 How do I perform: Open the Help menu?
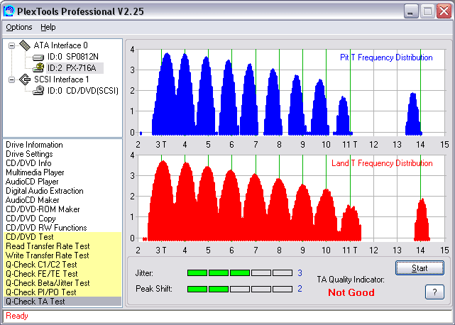pos(48,27)
